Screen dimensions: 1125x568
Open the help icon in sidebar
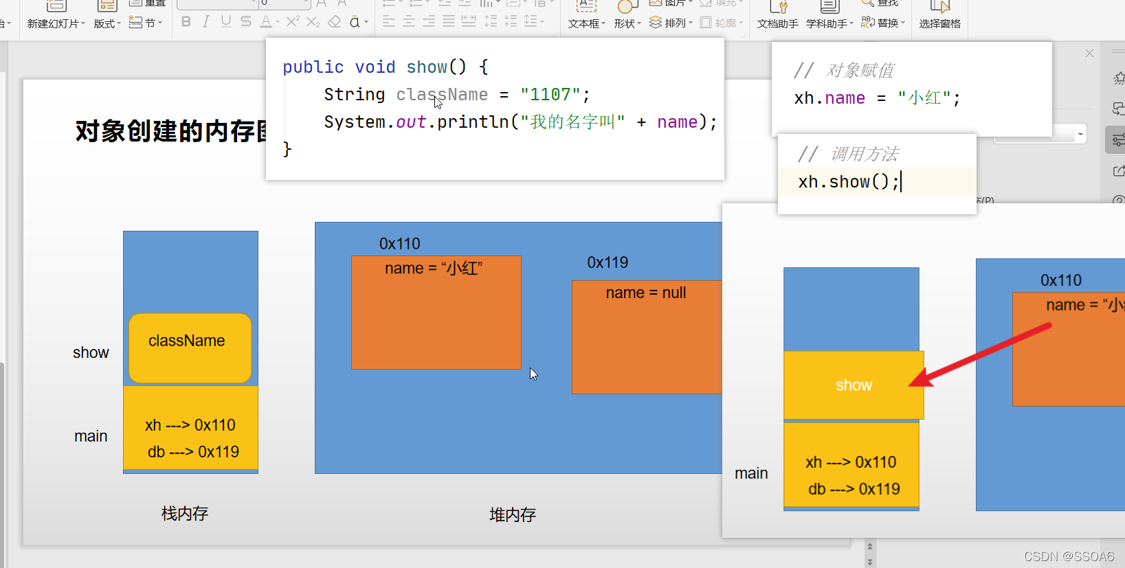(1118, 200)
